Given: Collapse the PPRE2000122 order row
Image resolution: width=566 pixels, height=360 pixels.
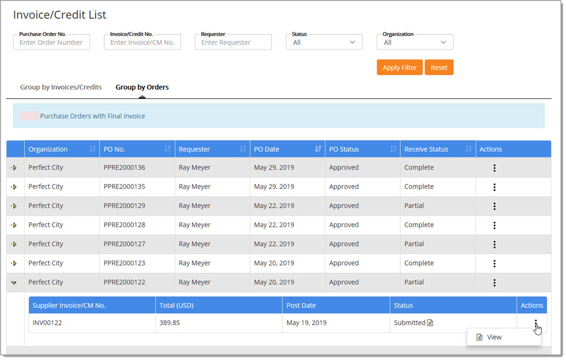Looking at the screenshot, I should point(15,282).
